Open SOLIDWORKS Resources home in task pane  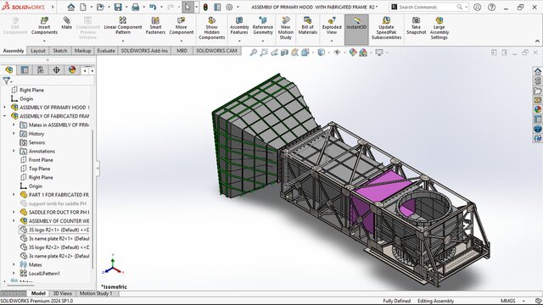pyautogui.click(x=537, y=71)
